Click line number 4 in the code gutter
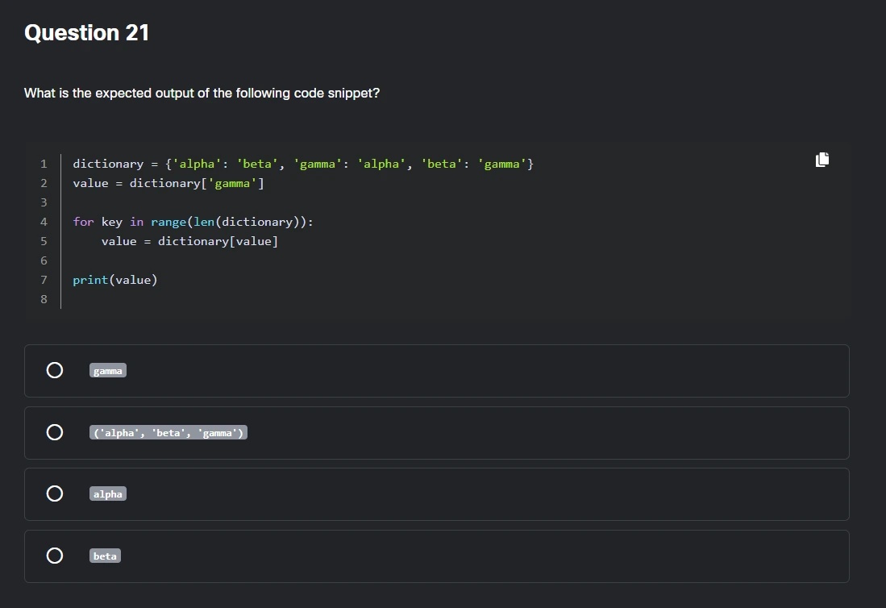The image size is (886, 608). coord(44,222)
